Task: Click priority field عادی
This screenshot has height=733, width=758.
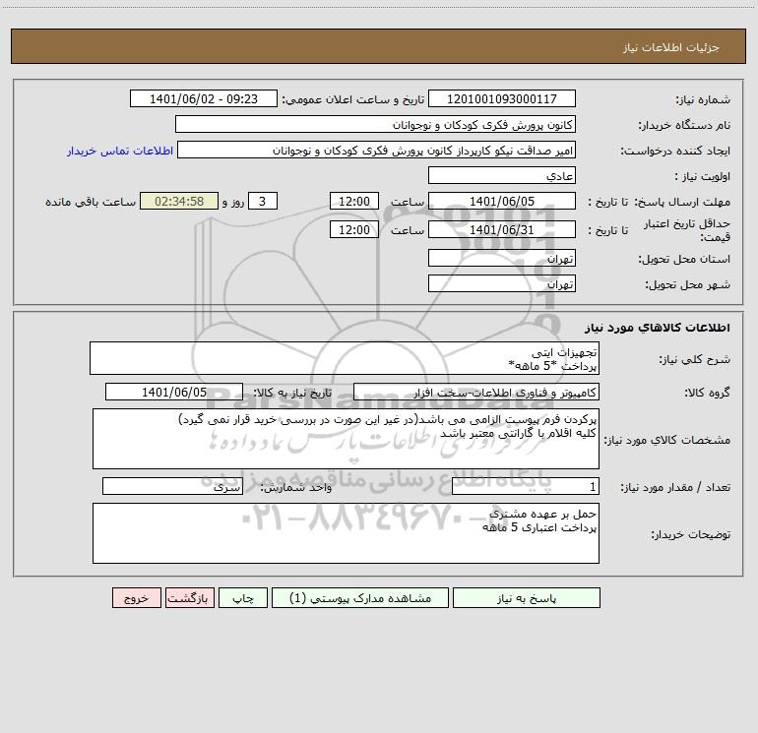Action: click(502, 175)
